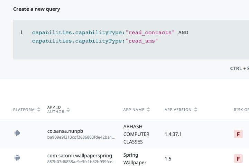
Task: Sort by the Platform column arrows
Action: click(x=39, y=110)
